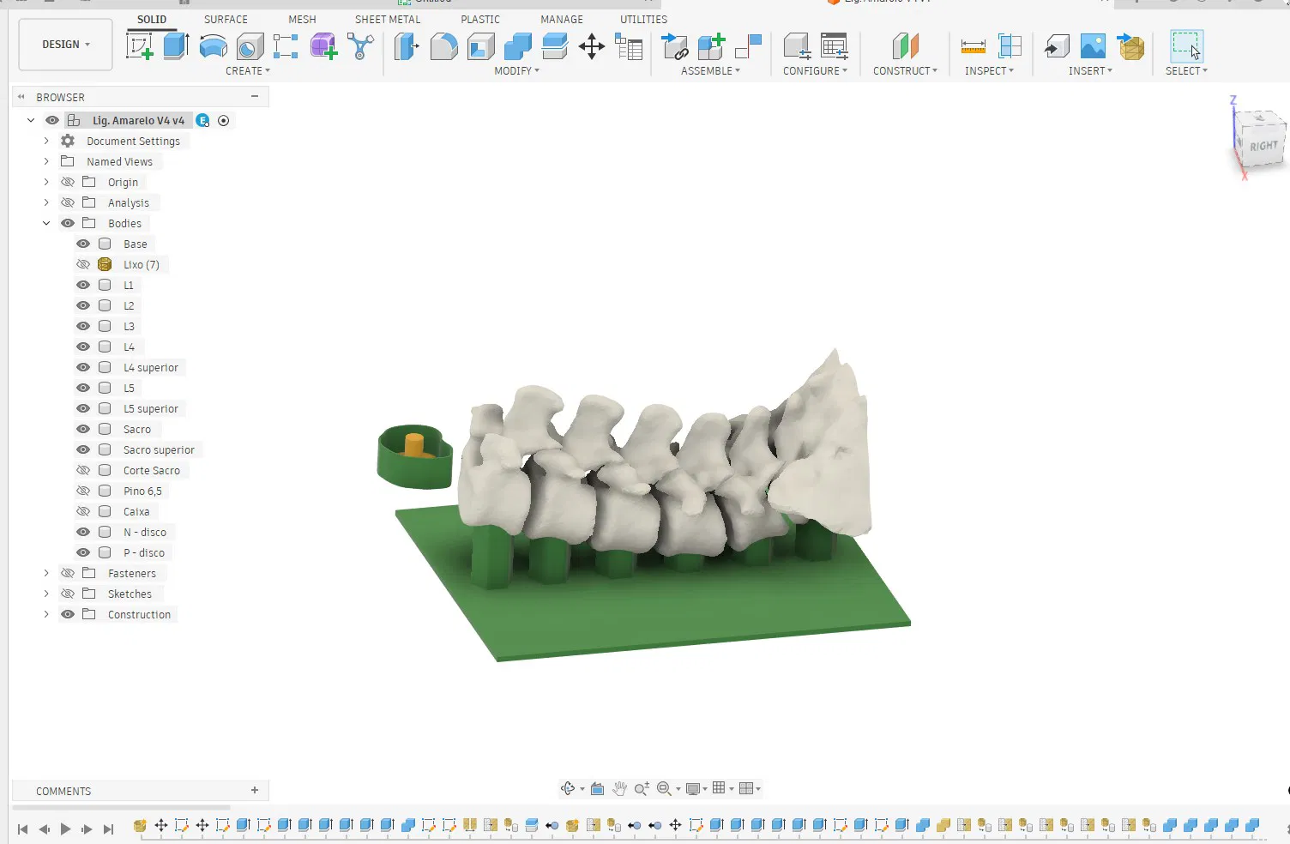Select the Press Pull tool
Screen dimensions: 1290x844
pyautogui.click(x=407, y=46)
